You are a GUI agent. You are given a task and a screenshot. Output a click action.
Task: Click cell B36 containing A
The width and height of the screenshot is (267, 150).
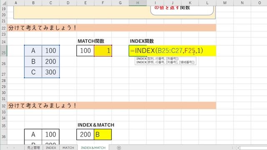[33, 135]
